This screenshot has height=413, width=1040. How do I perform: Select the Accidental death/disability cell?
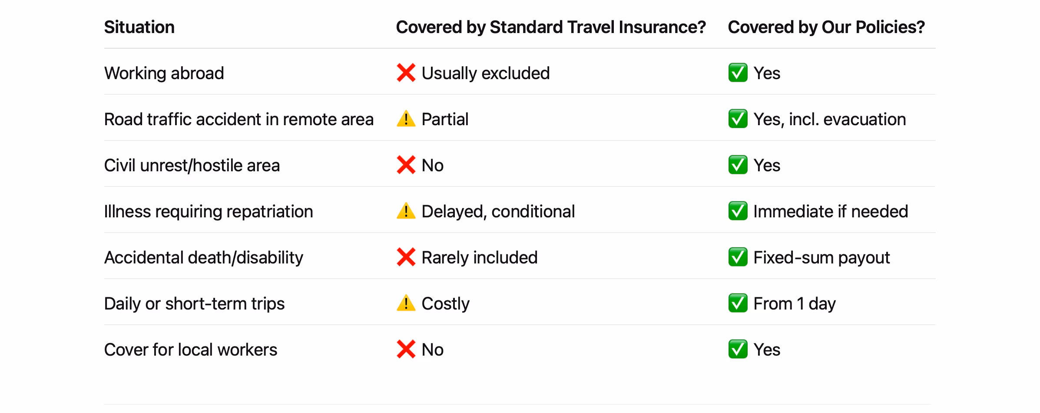(203, 258)
